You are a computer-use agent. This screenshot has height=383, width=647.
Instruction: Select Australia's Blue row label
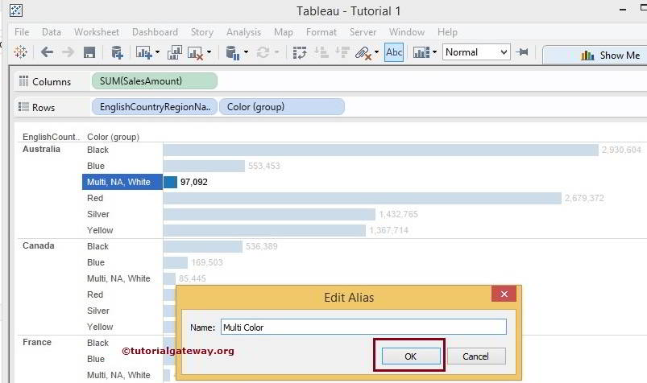coord(96,166)
